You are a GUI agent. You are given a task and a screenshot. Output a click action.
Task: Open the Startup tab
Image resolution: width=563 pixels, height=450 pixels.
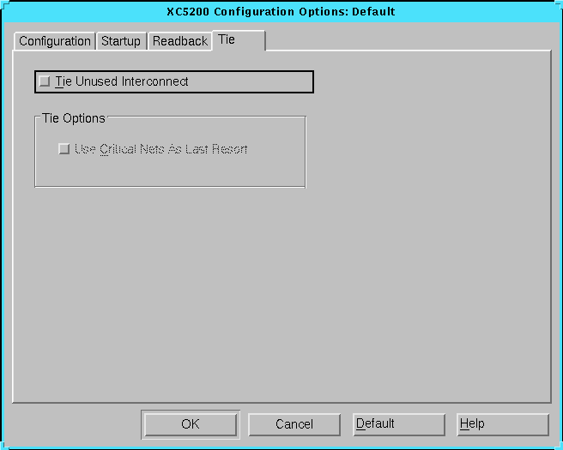(121, 41)
